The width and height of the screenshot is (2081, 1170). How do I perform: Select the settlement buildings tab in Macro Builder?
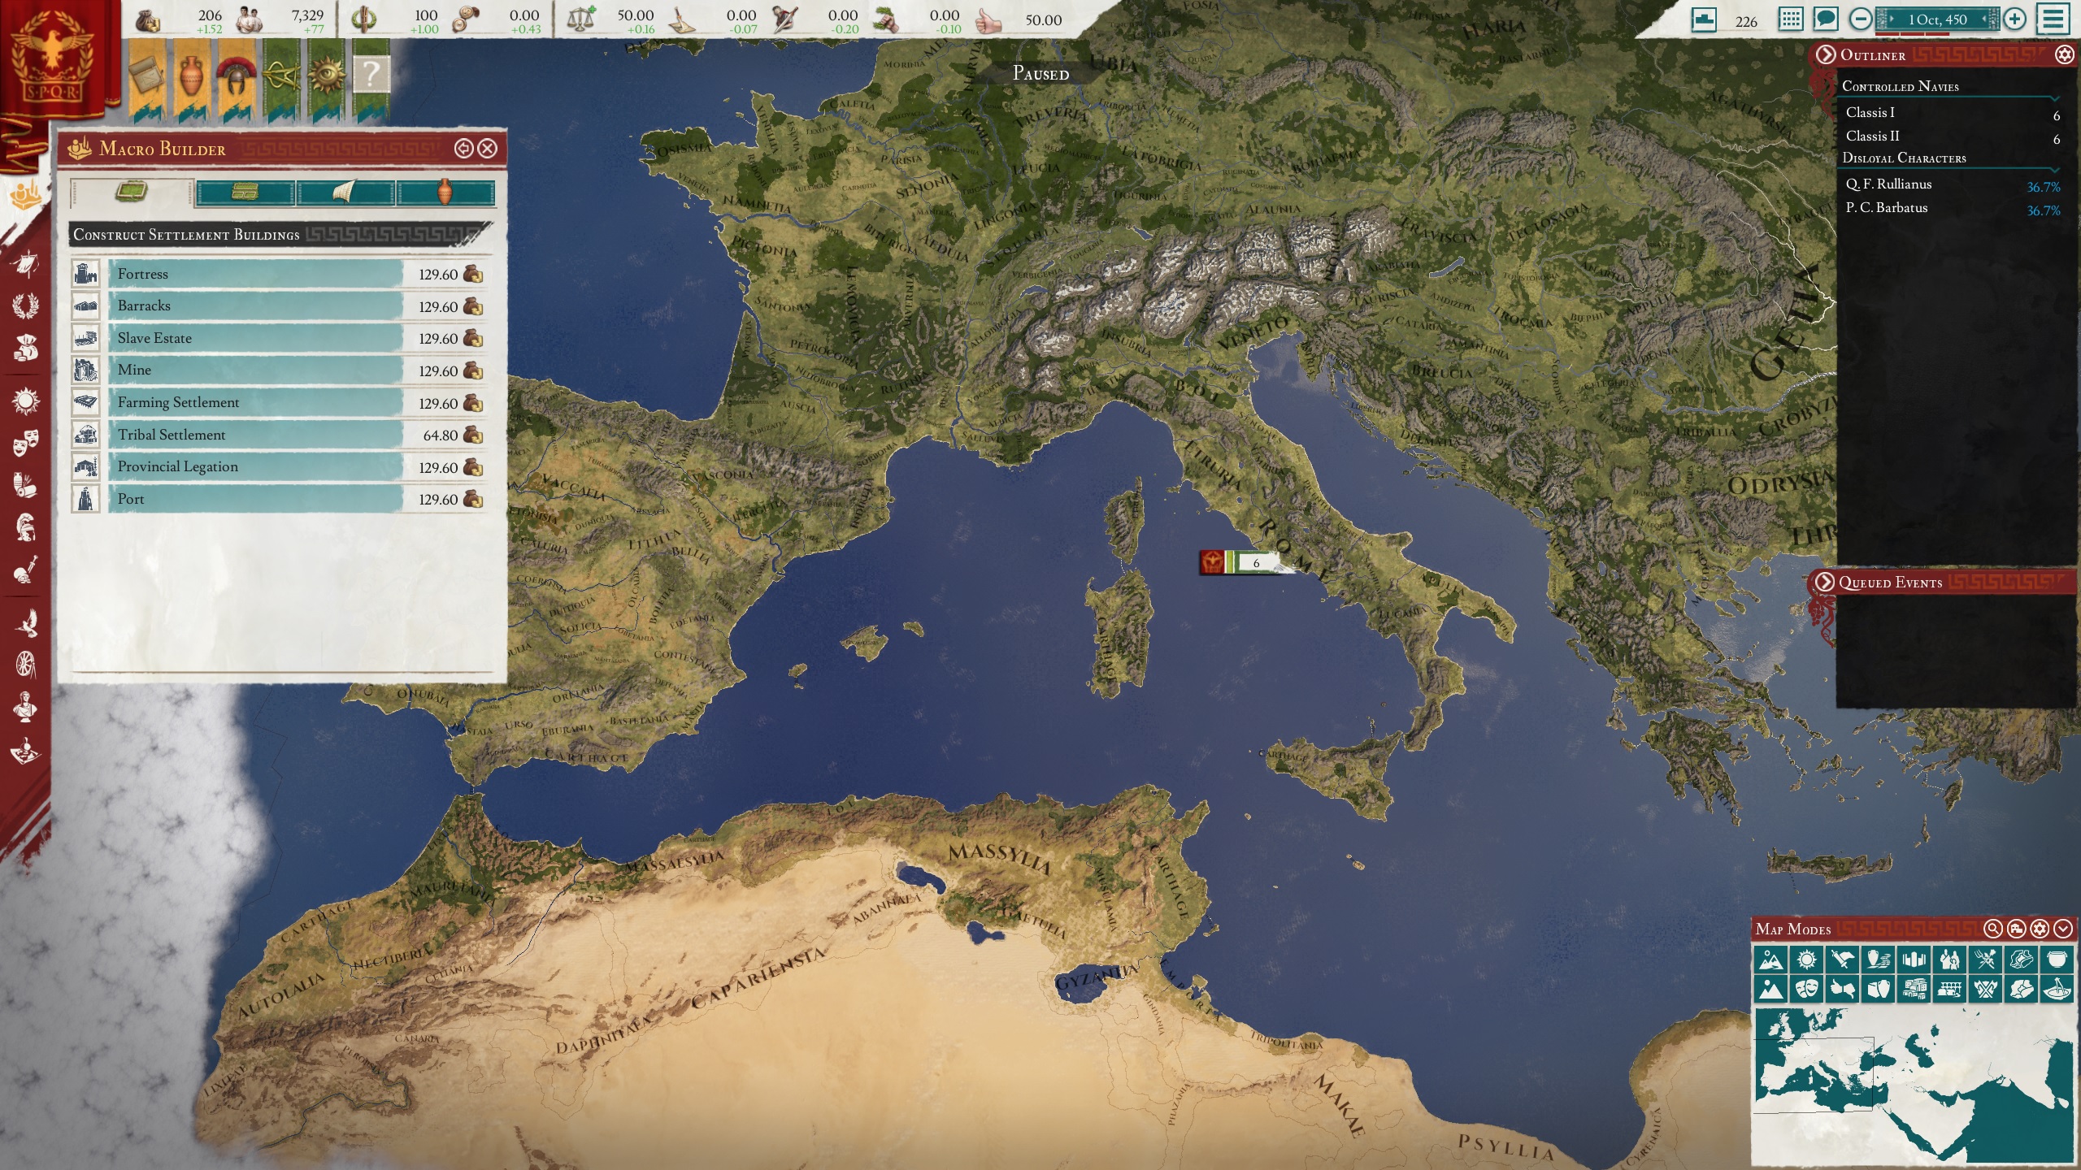pos(132,193)
